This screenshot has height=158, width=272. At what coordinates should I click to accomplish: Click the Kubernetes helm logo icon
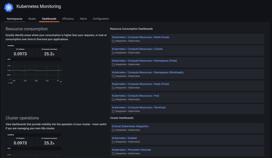pyautogui.click(x=9, y=7)
